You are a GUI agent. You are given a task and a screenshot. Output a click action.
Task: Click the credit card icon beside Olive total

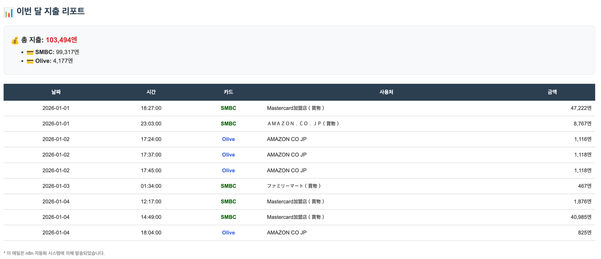click(30, 61)
